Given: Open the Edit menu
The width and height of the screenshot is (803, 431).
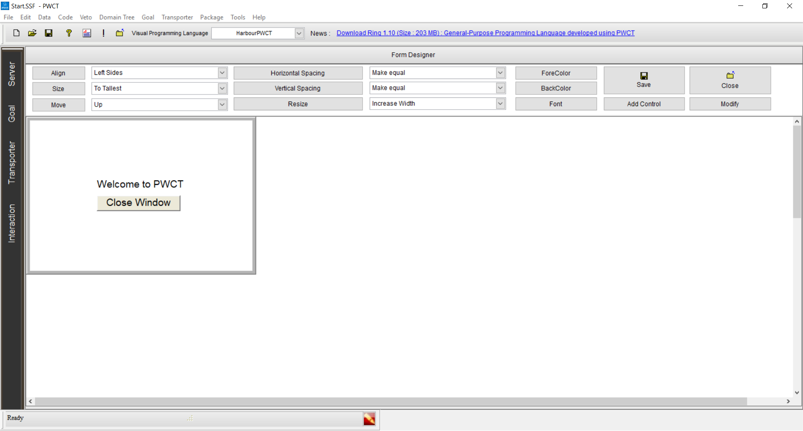Looking at the screenshot, I should (x=26, y=17).
